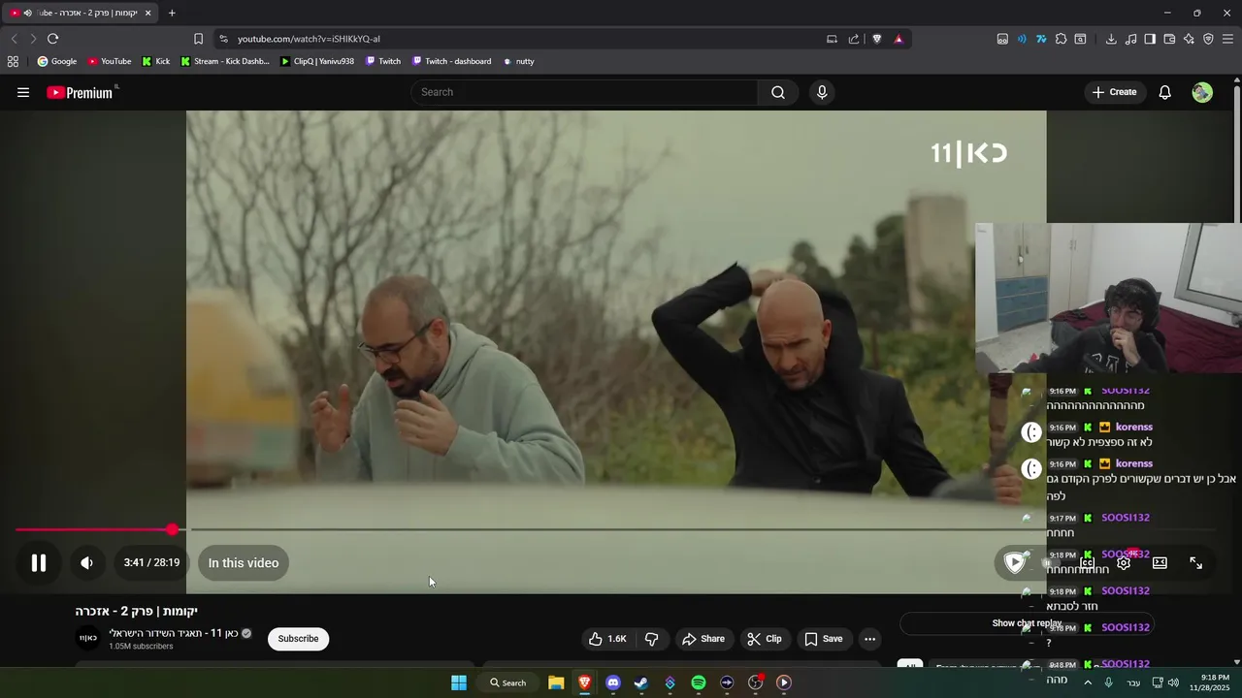Toggle the browser sidebar panel
The height and width of the screenshot is (698, 1242).
[1150, 39]
